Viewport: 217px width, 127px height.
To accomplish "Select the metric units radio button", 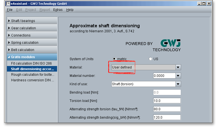I will pos(114,59).
